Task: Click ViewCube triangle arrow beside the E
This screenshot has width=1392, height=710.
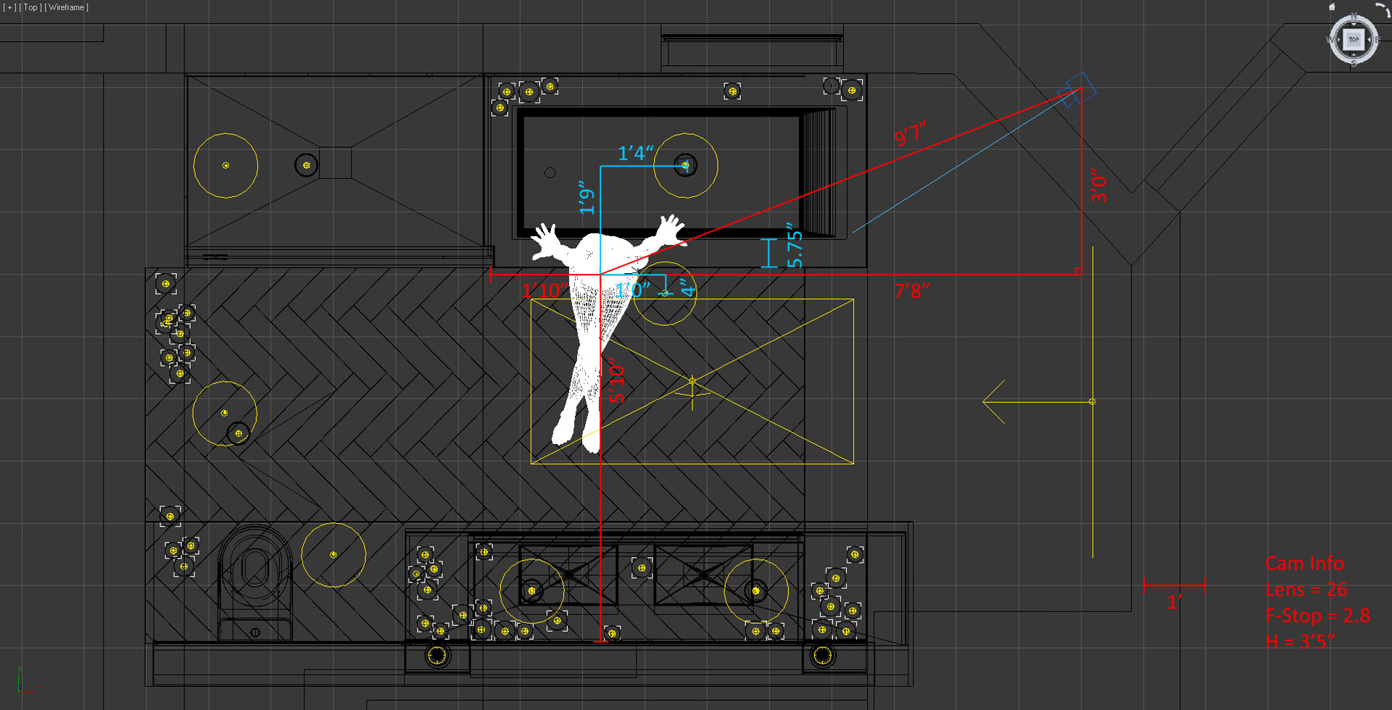Action: pos(1369,40)
